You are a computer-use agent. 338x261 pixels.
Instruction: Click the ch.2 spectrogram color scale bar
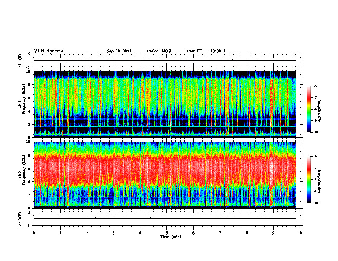pyautogui.click(x=309, y=180)
